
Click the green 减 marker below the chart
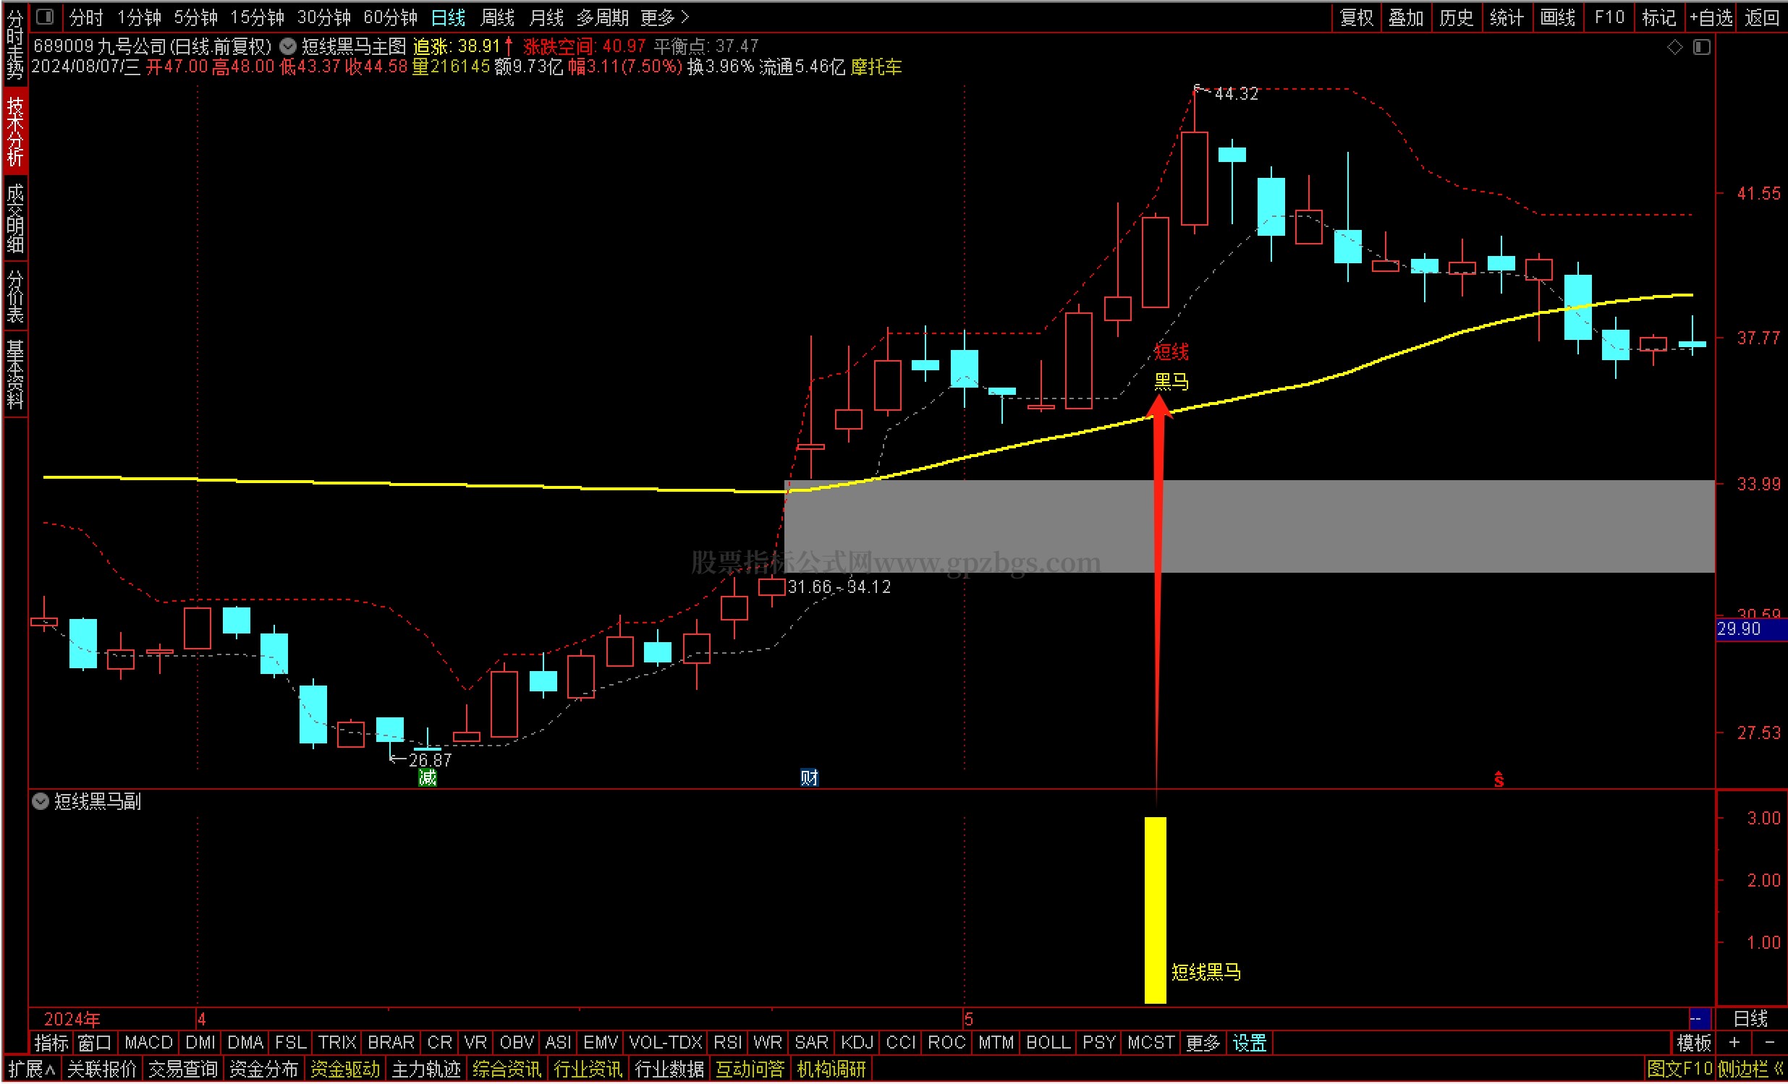pos(428,778)
